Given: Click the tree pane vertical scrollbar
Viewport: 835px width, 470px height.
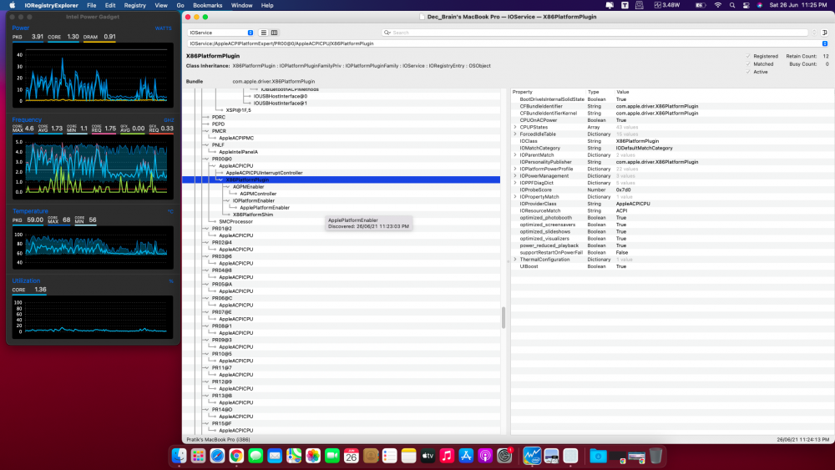Looking at the screenshot, I should tap(504, 318).
